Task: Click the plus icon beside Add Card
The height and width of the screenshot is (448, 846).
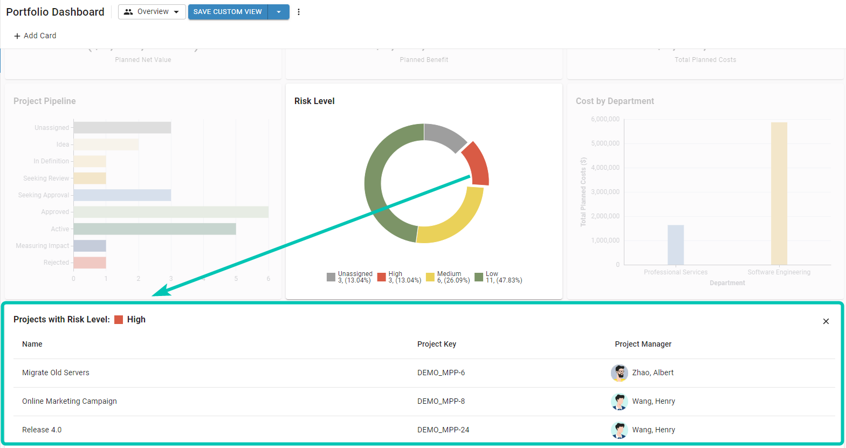Action: (17, 36)
